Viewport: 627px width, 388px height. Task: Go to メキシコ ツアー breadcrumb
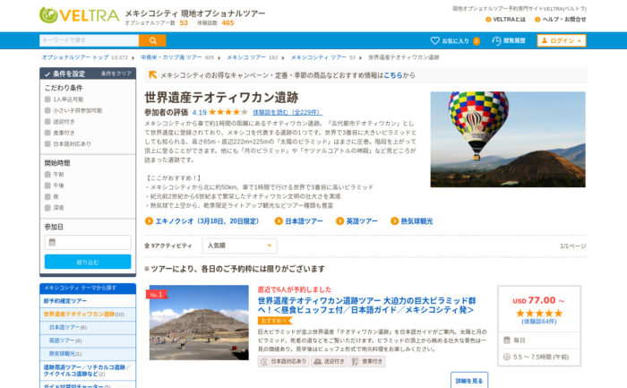point(246,57)
